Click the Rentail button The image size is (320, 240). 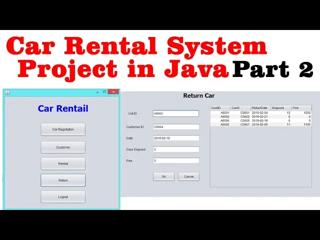point(63,163)
